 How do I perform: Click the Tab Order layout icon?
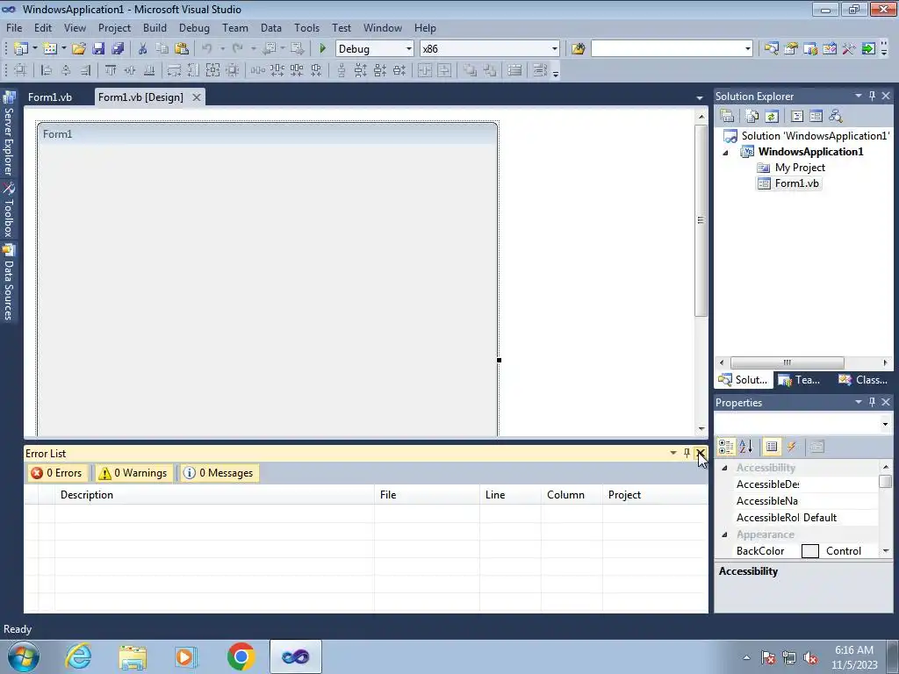point(540,70)
